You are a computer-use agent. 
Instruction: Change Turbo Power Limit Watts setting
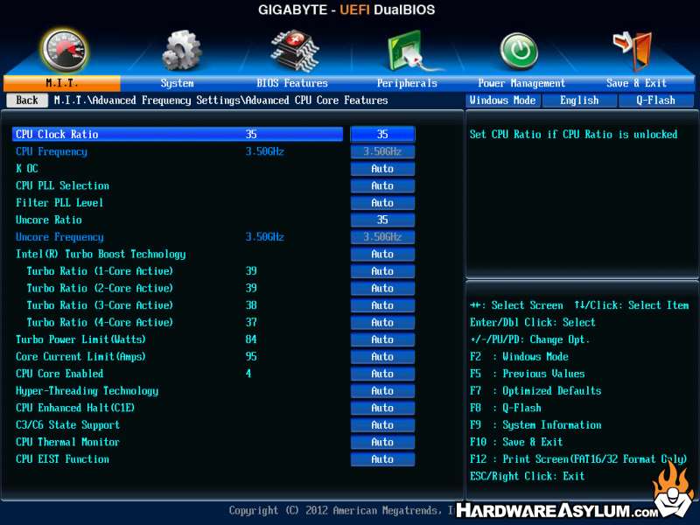point(382,339)
